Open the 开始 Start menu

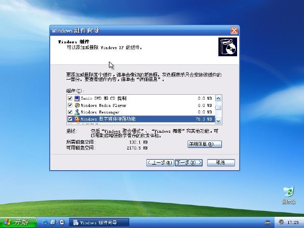[x=18, y=222]
